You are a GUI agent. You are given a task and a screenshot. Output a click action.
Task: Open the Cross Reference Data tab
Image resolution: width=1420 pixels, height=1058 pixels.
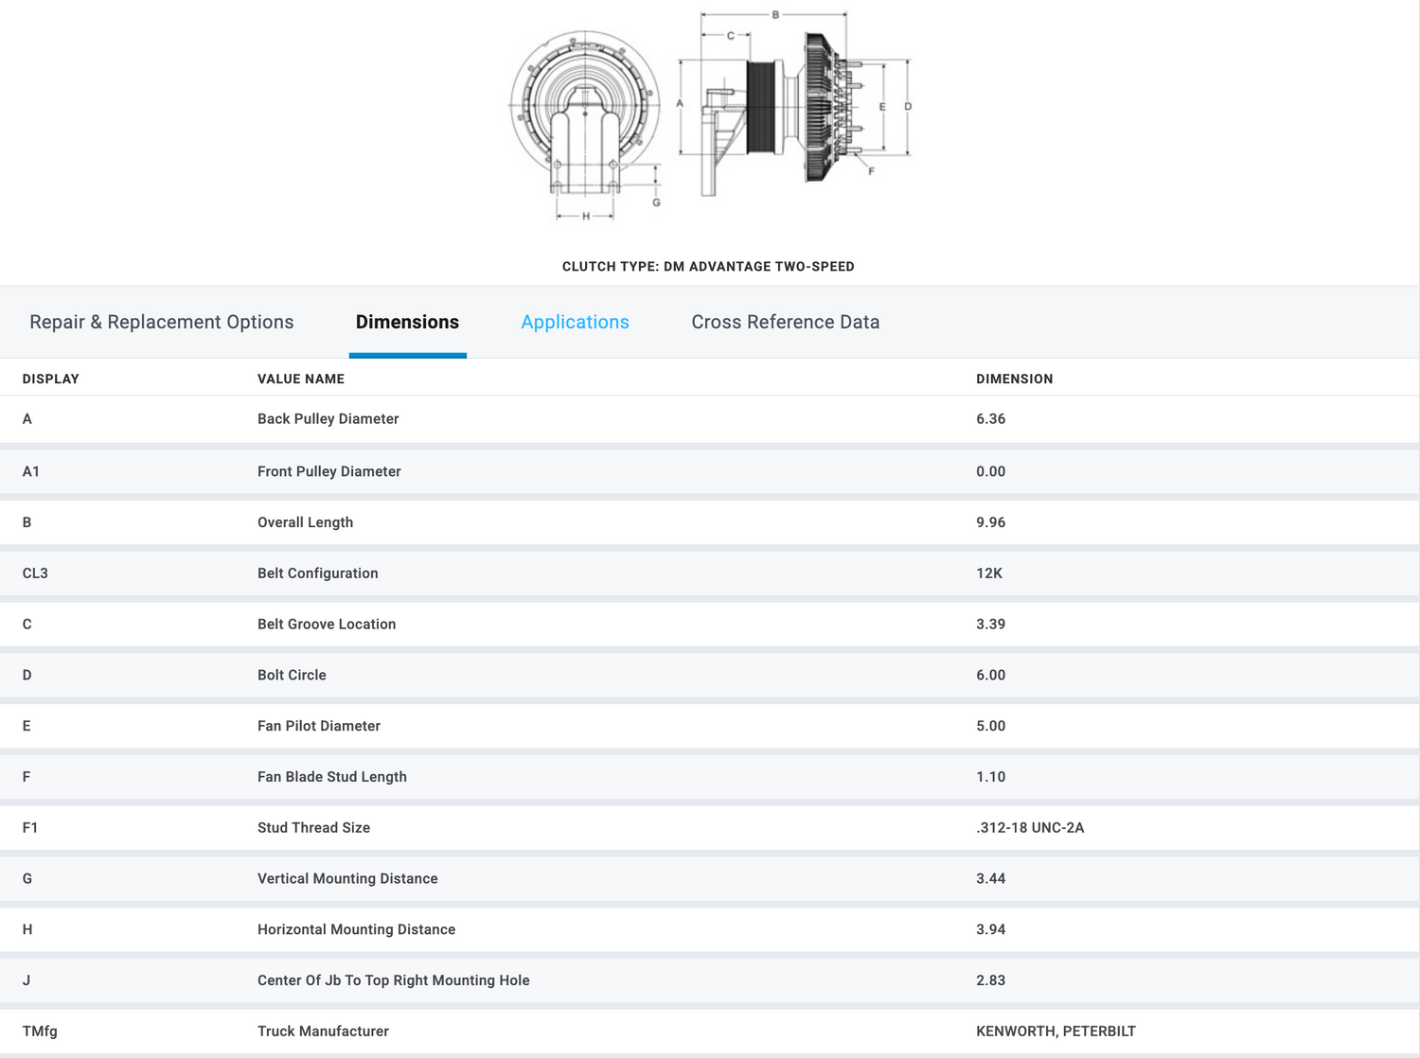[x=785, y=322]
